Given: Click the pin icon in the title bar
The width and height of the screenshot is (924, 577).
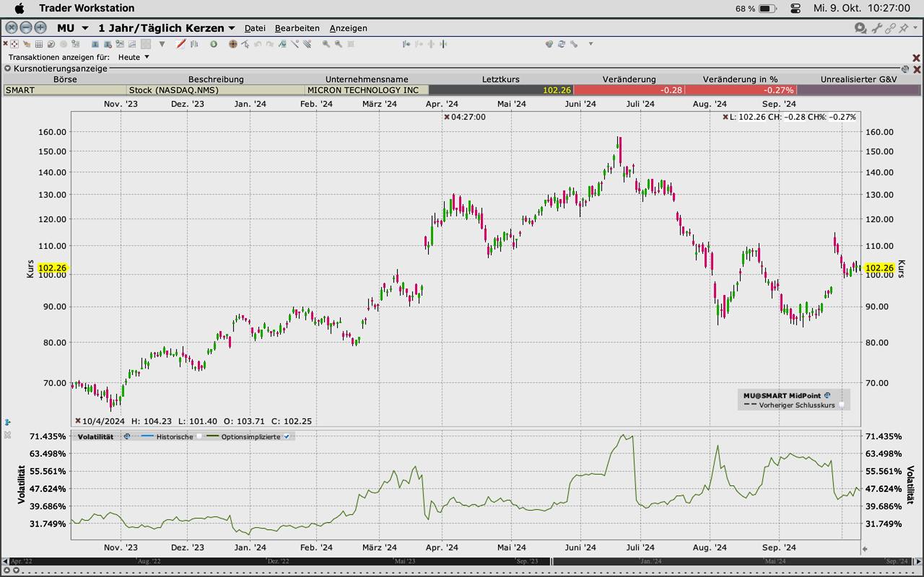Looking at the screenshot, I should 905,28.
